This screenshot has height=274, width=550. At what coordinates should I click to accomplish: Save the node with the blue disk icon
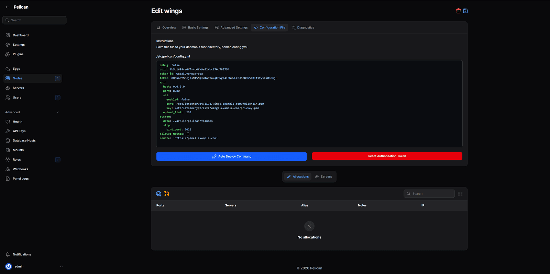pos(465,11)
